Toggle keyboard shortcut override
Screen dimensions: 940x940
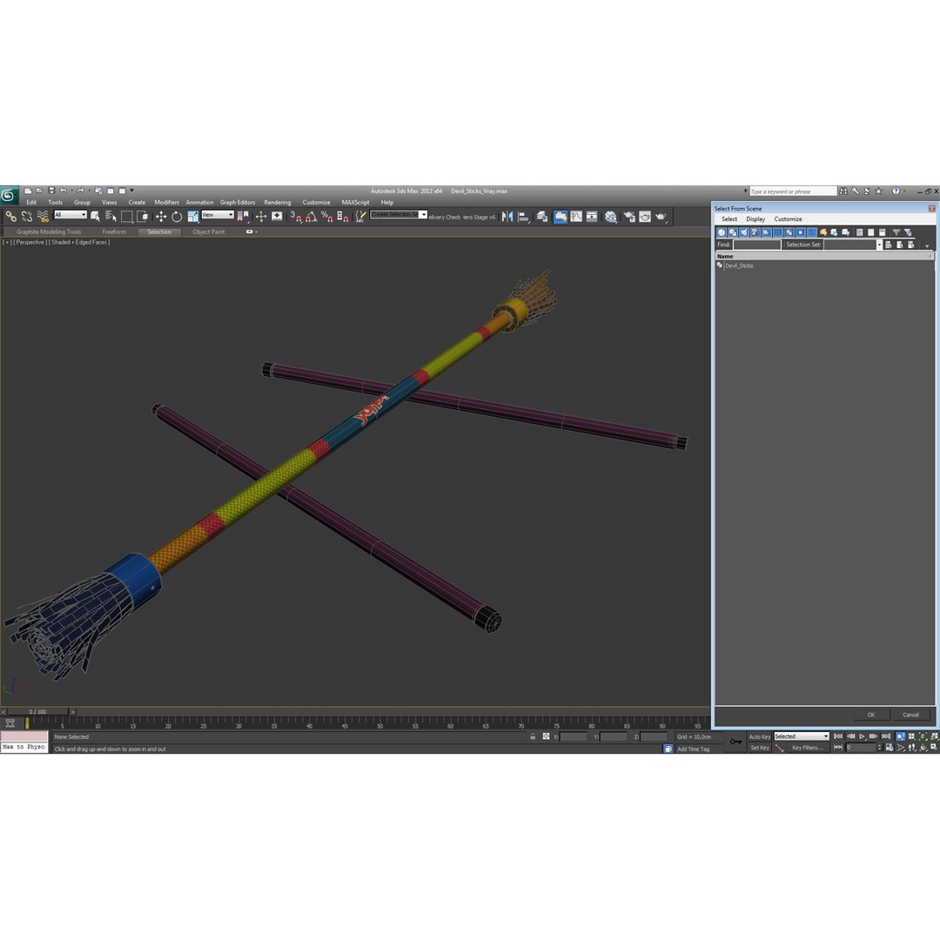point(277,217)
